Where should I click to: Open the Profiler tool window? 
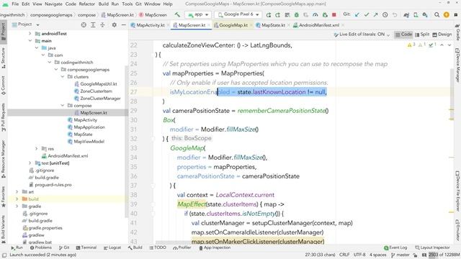click(182, 247)
